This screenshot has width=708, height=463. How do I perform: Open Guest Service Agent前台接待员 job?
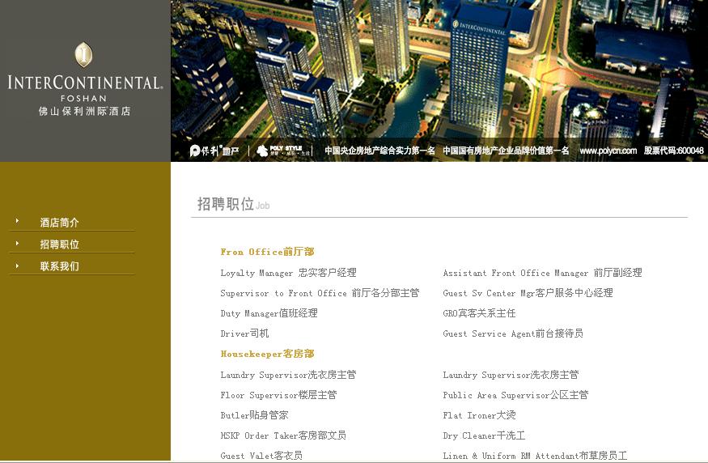513,333
